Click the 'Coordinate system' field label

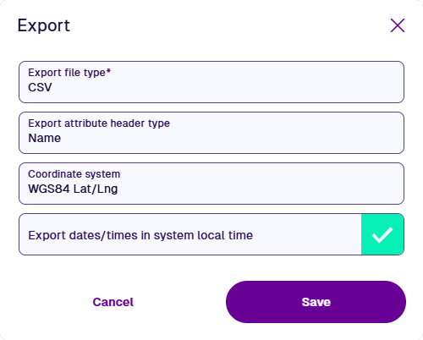(74, 174)
